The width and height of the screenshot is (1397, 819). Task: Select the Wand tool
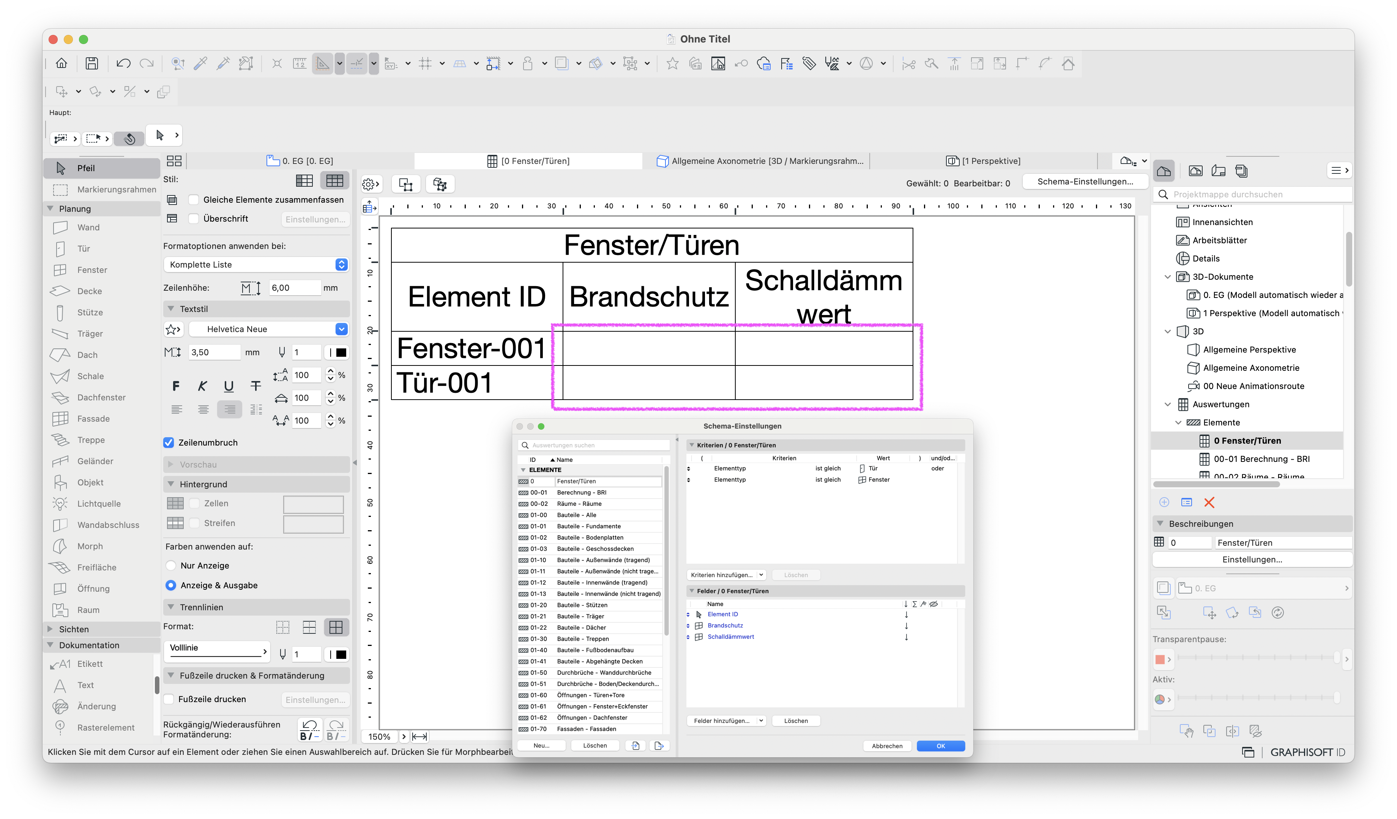click(x=101, y=227)
